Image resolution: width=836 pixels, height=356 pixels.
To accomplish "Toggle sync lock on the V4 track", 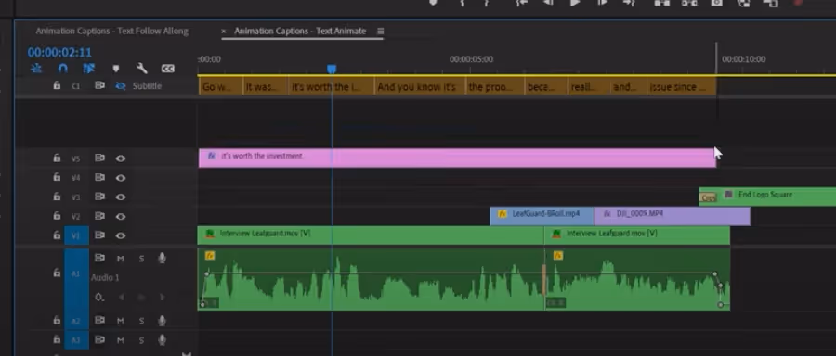I will (99, 178).
